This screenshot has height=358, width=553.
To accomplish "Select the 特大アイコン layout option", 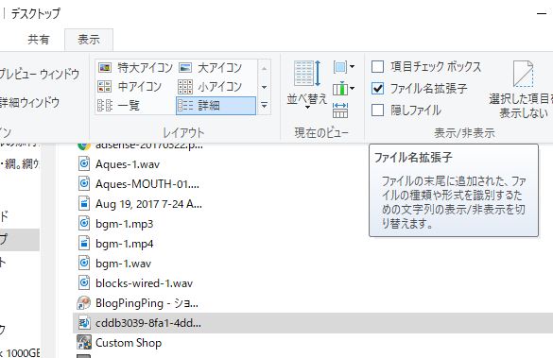I will (x=135, y=67).
